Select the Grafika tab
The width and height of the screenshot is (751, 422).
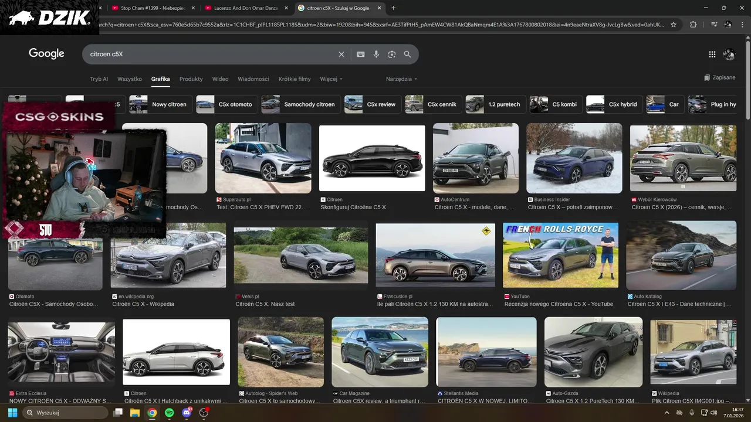pos(160,79)
